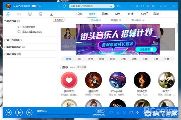The image size is (181, 120).
Task: Click the lock-style icon in title bar
Action: [x=161, y=6]
